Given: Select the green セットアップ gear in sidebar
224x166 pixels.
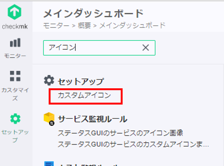Looking at the screenshot, I should [x=15, y=119].
